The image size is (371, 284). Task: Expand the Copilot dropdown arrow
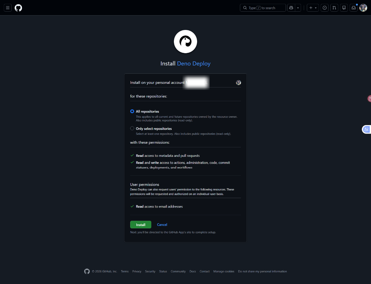click(x=298, y=8)
